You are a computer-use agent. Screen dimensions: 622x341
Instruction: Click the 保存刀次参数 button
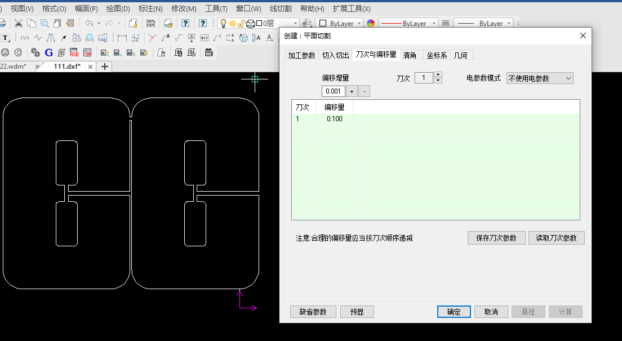pos(496,238)
